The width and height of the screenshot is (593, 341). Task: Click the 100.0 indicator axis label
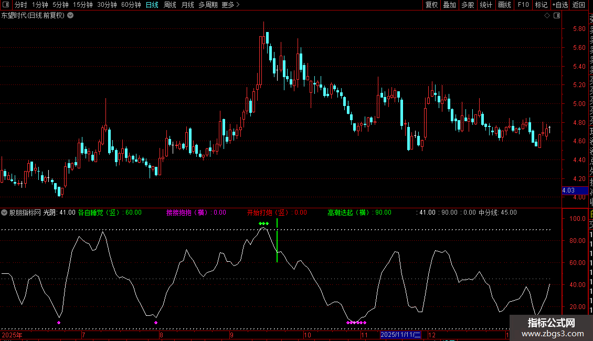577,219
